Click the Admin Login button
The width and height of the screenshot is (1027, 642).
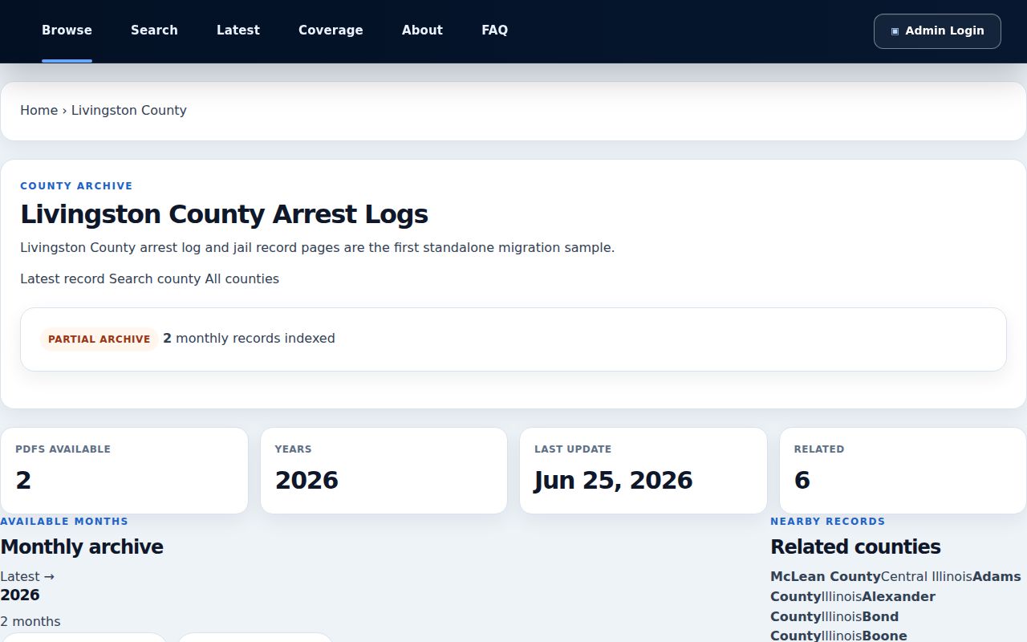937,31
